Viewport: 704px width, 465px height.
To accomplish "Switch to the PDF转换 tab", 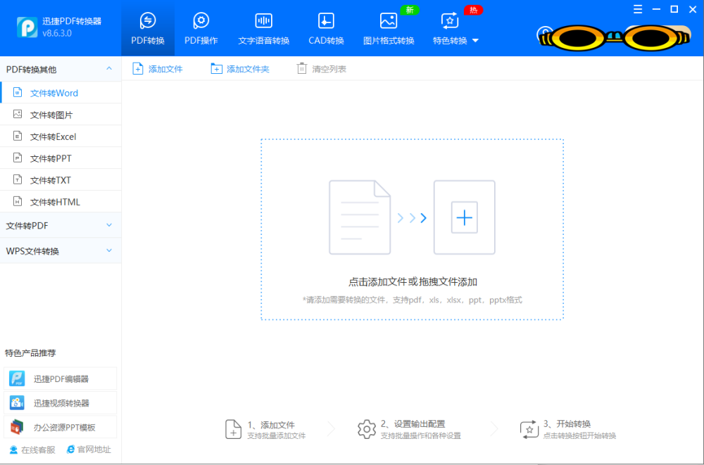I will click(148, 29).
